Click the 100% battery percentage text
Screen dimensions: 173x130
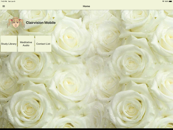tap(166, 2)
